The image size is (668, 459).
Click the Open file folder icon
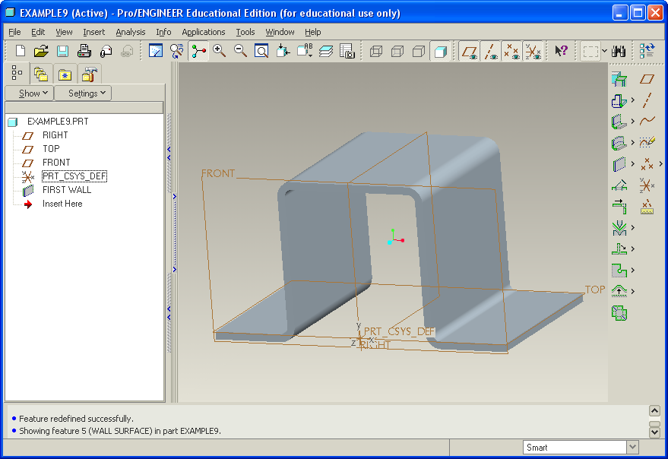click(41, 51)
